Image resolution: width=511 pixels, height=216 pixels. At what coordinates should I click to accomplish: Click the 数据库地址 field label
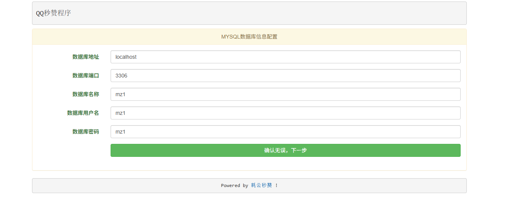(85, 57)
